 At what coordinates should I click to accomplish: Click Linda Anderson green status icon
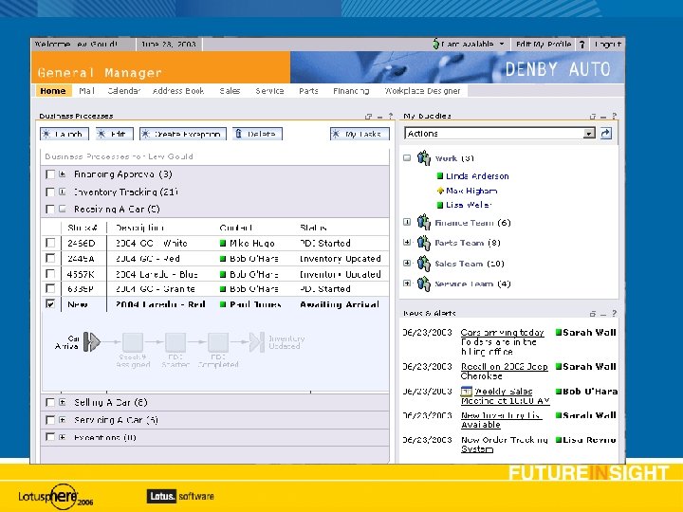pos(440,176)
